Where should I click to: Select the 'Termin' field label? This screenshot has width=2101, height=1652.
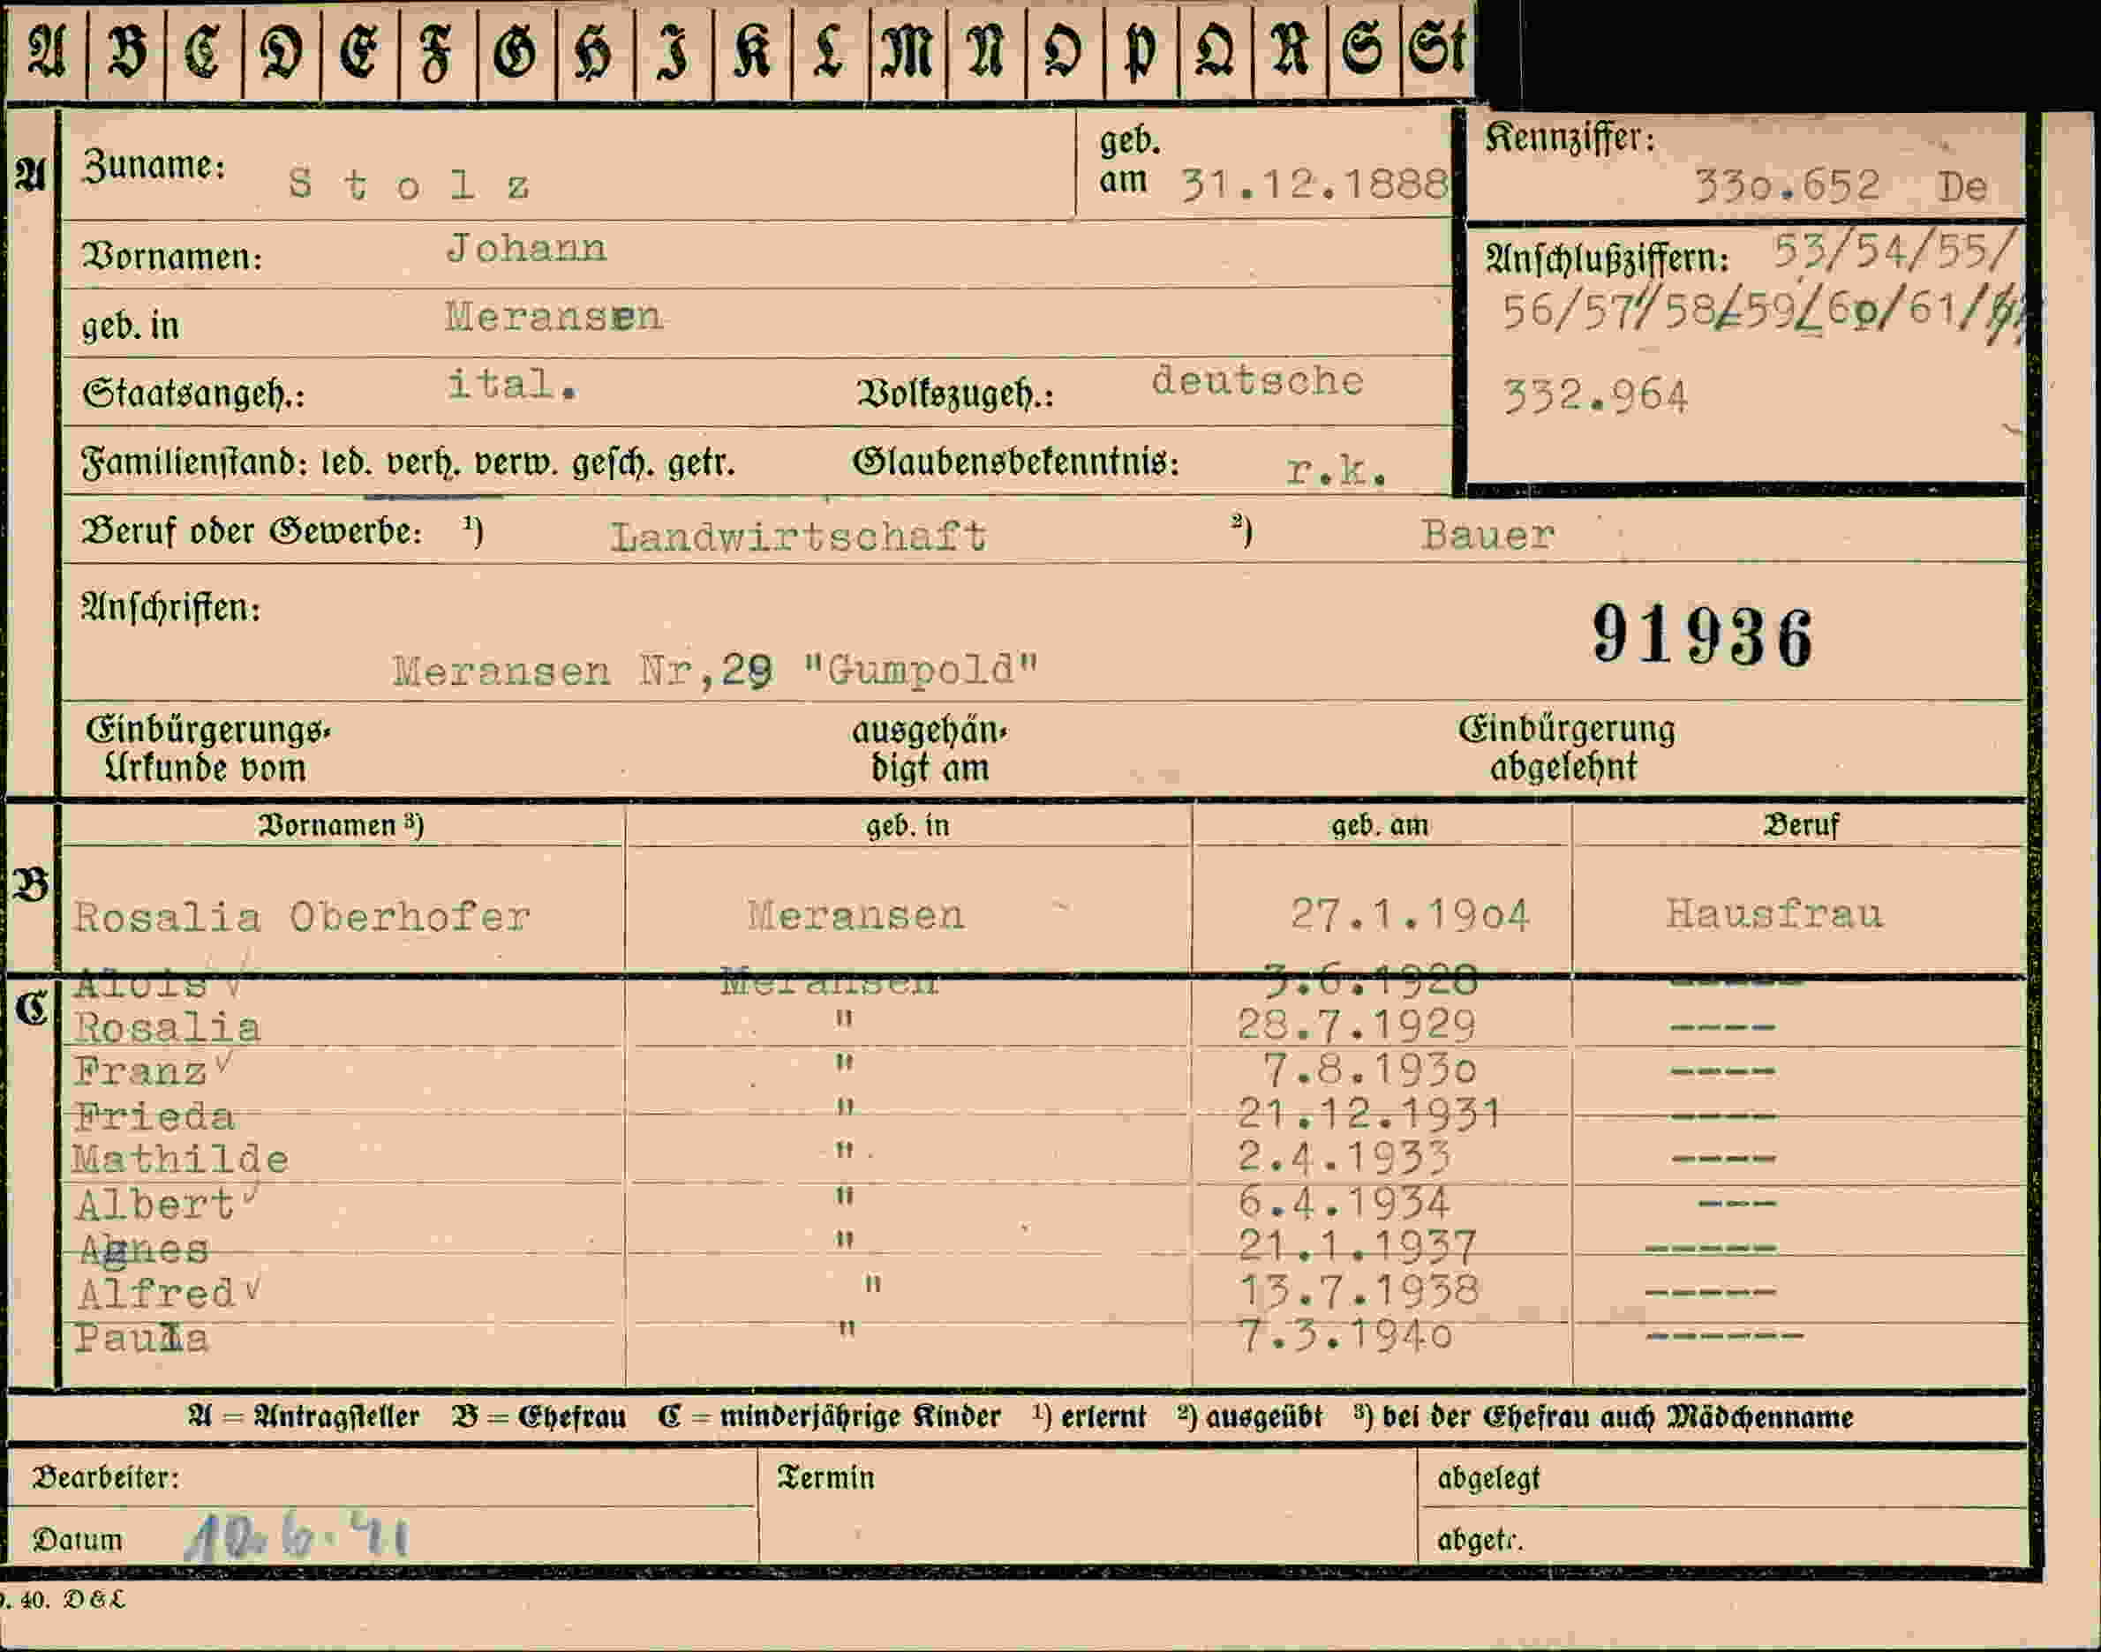[x=825, y=1478]
